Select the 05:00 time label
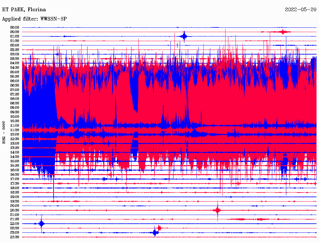Viewport: 319px width, 243px height. 15,72
